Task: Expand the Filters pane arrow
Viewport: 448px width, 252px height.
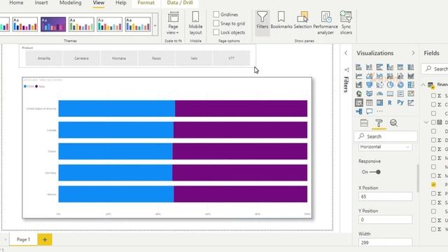Action: (x=346, y=53)
